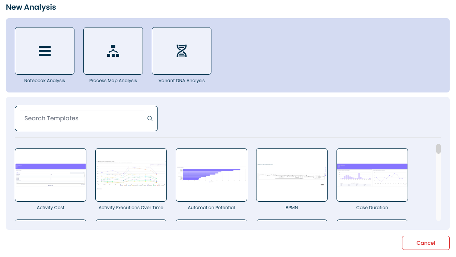456x257 pixels.
Task: Open the Case Duration template thumbnail
Action: point(372,175)
